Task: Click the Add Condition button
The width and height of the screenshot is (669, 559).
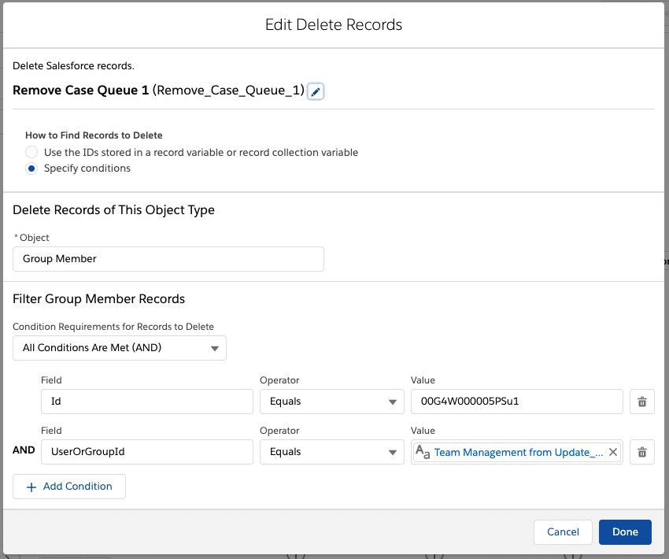Action: tap(69, 487)
